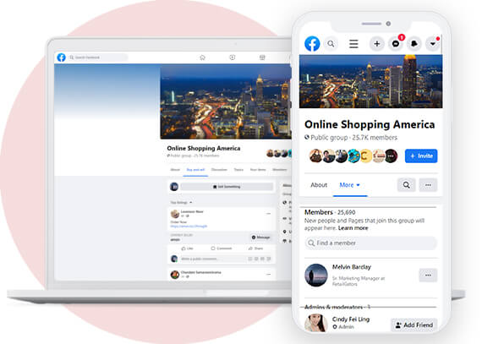The height and width of the screenshot is (344, 493).
Task: Open options menu on first laptop post
Action: pyautogui.click(x=268, y=214)
